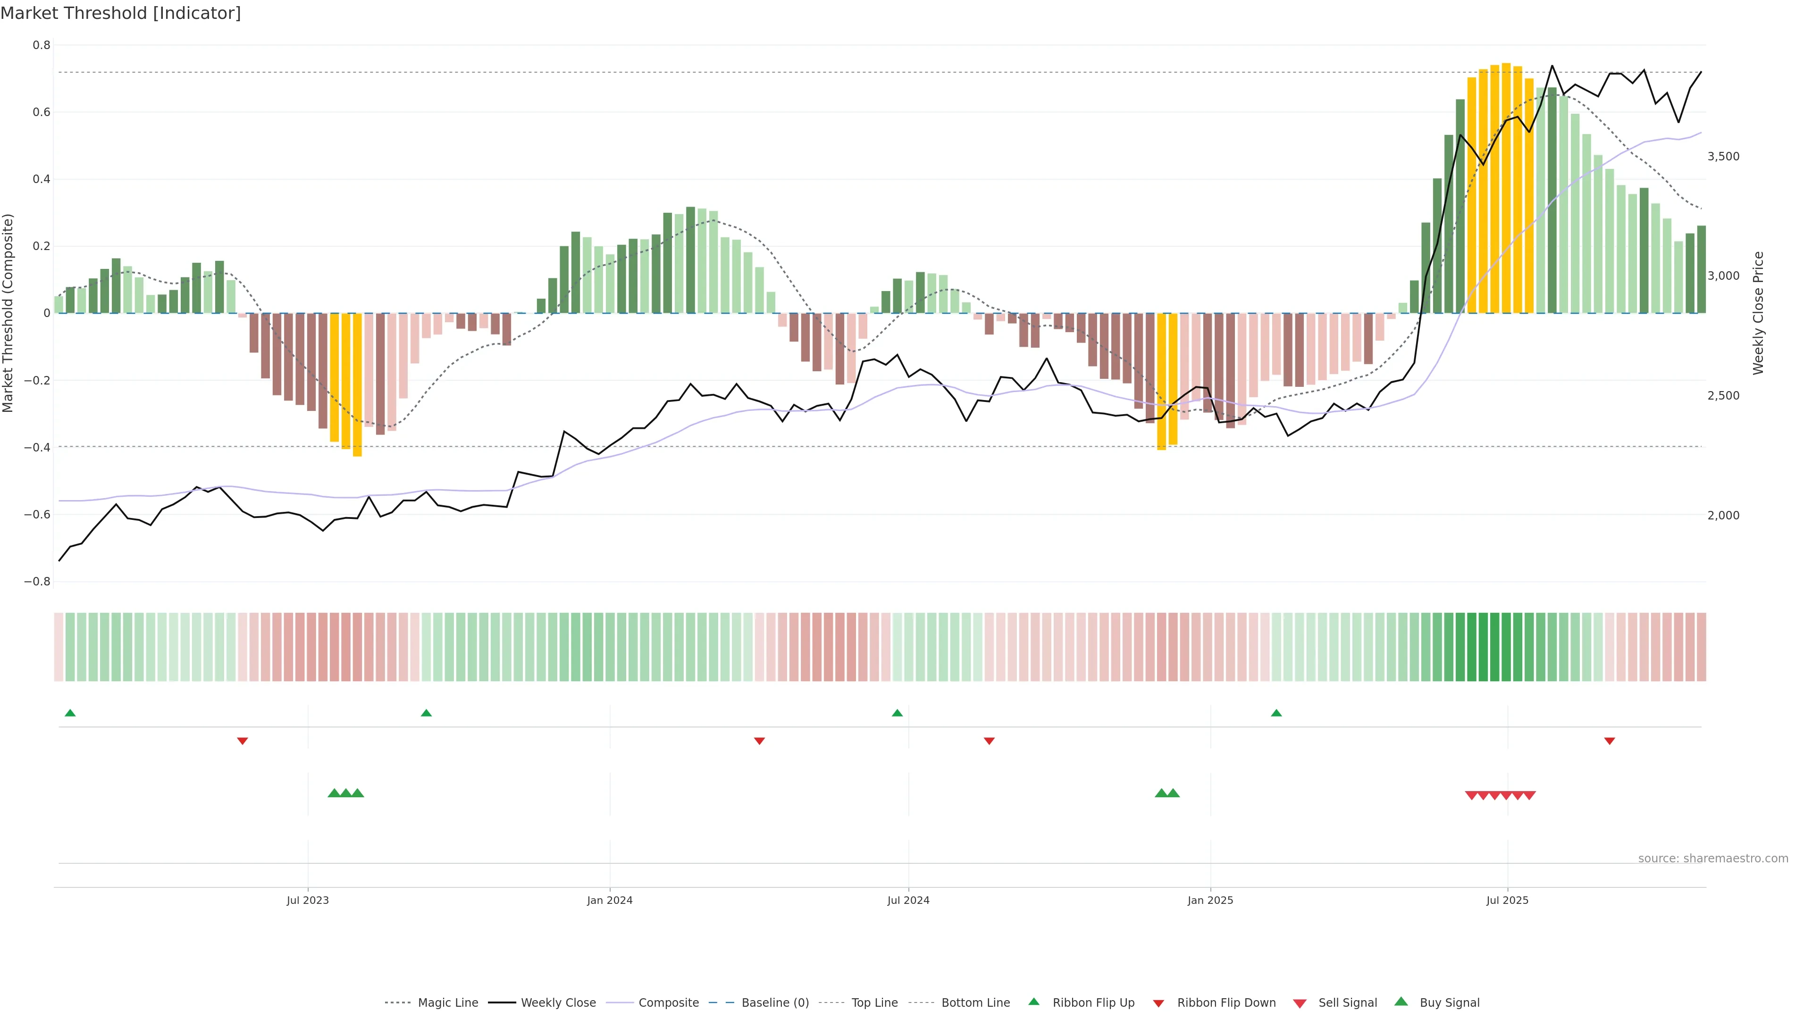Click darkest green heatmap ribbon cell
This screenshot has width=1812, height=1019.
1483,647
